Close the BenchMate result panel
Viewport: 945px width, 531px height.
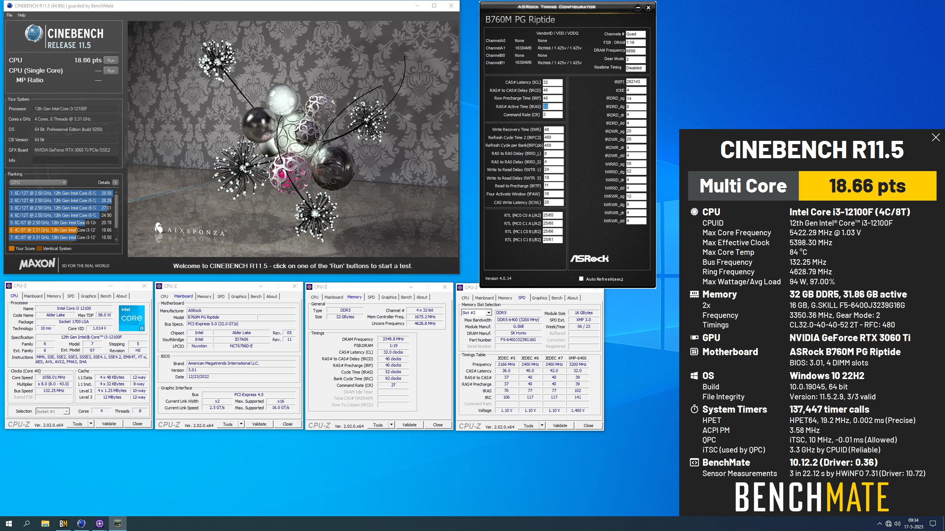[936, 138]
